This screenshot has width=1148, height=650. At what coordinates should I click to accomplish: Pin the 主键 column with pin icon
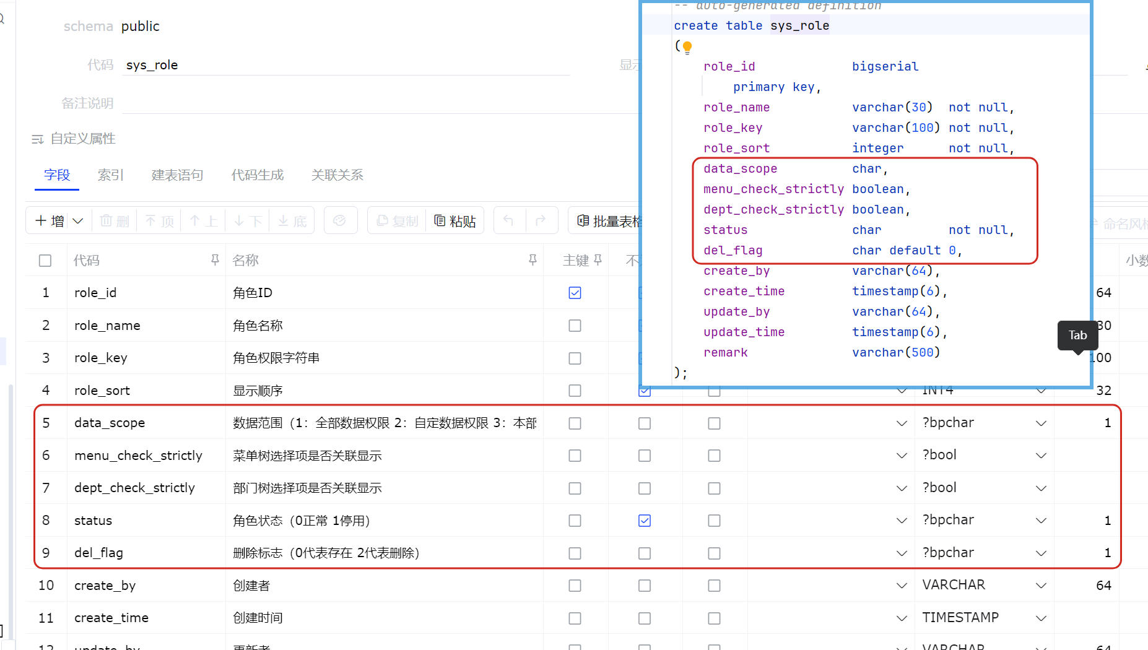coord(598,260)
